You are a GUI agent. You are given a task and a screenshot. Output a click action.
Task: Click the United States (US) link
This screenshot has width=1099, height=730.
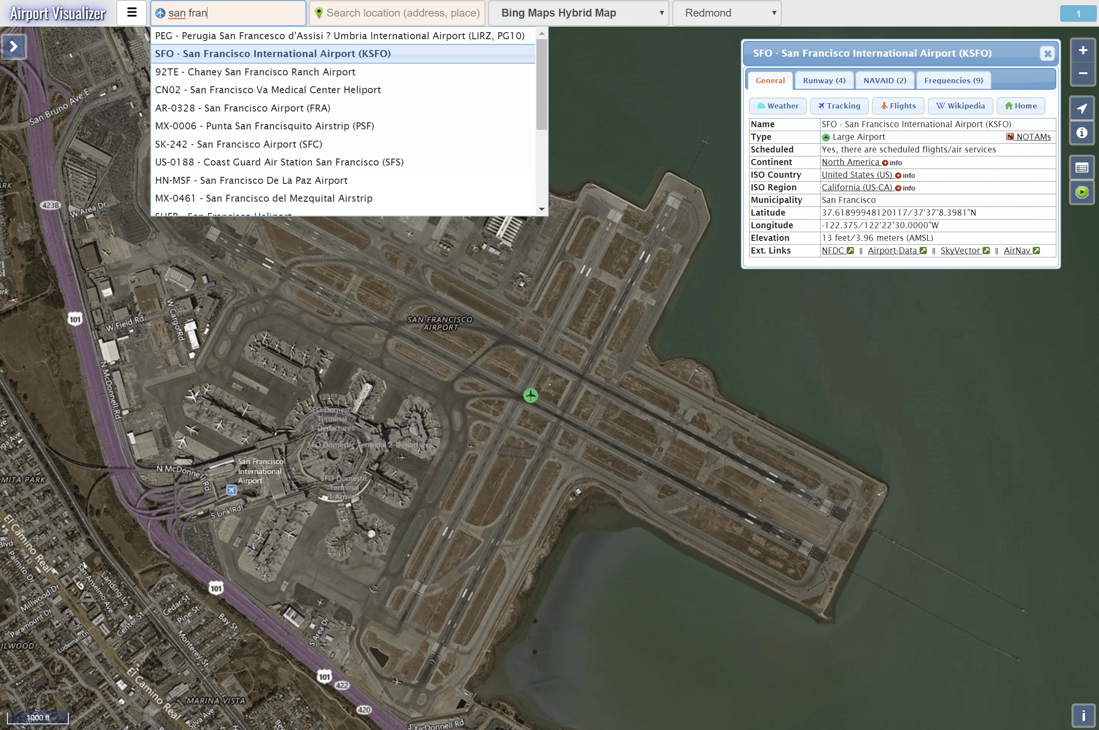pyautogui.click(x=857, y=175)
